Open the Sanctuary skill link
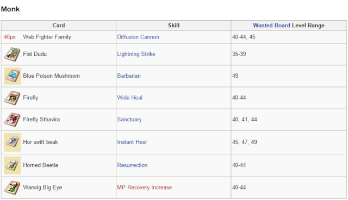Screen dimensions: 348x200 [x=129, y=120]
